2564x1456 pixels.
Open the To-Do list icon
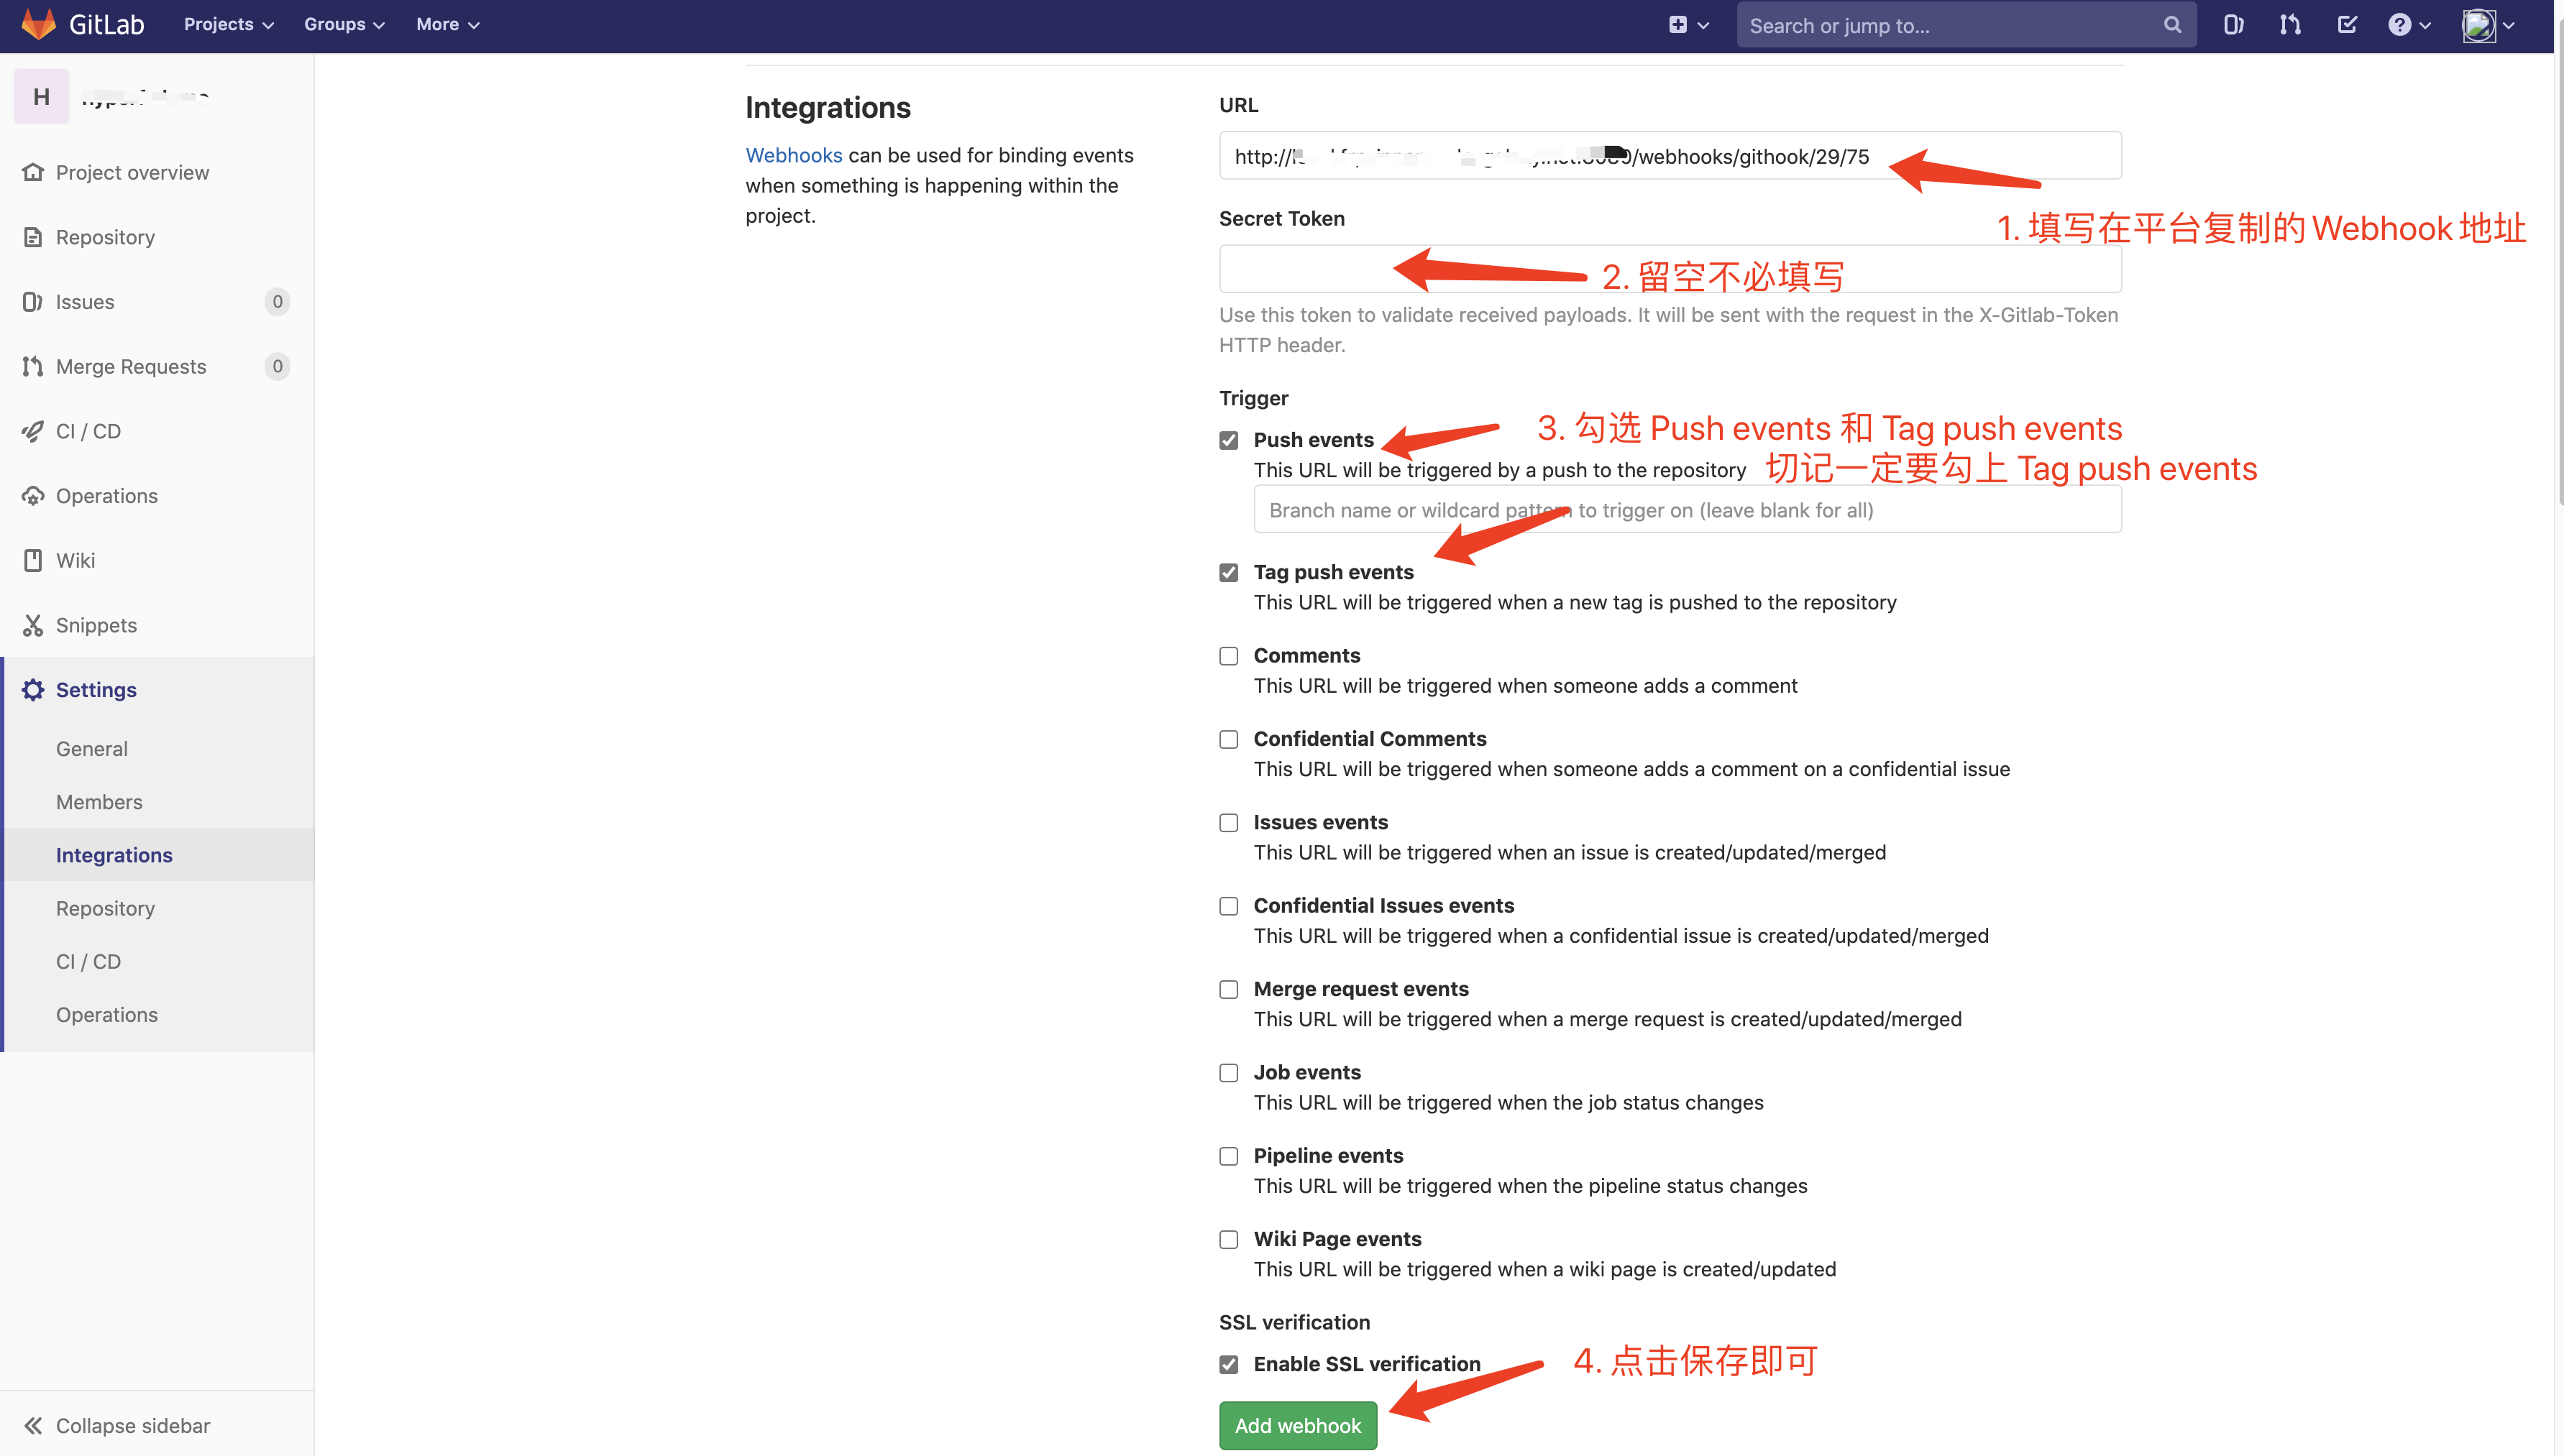[x=2347, y=25]
